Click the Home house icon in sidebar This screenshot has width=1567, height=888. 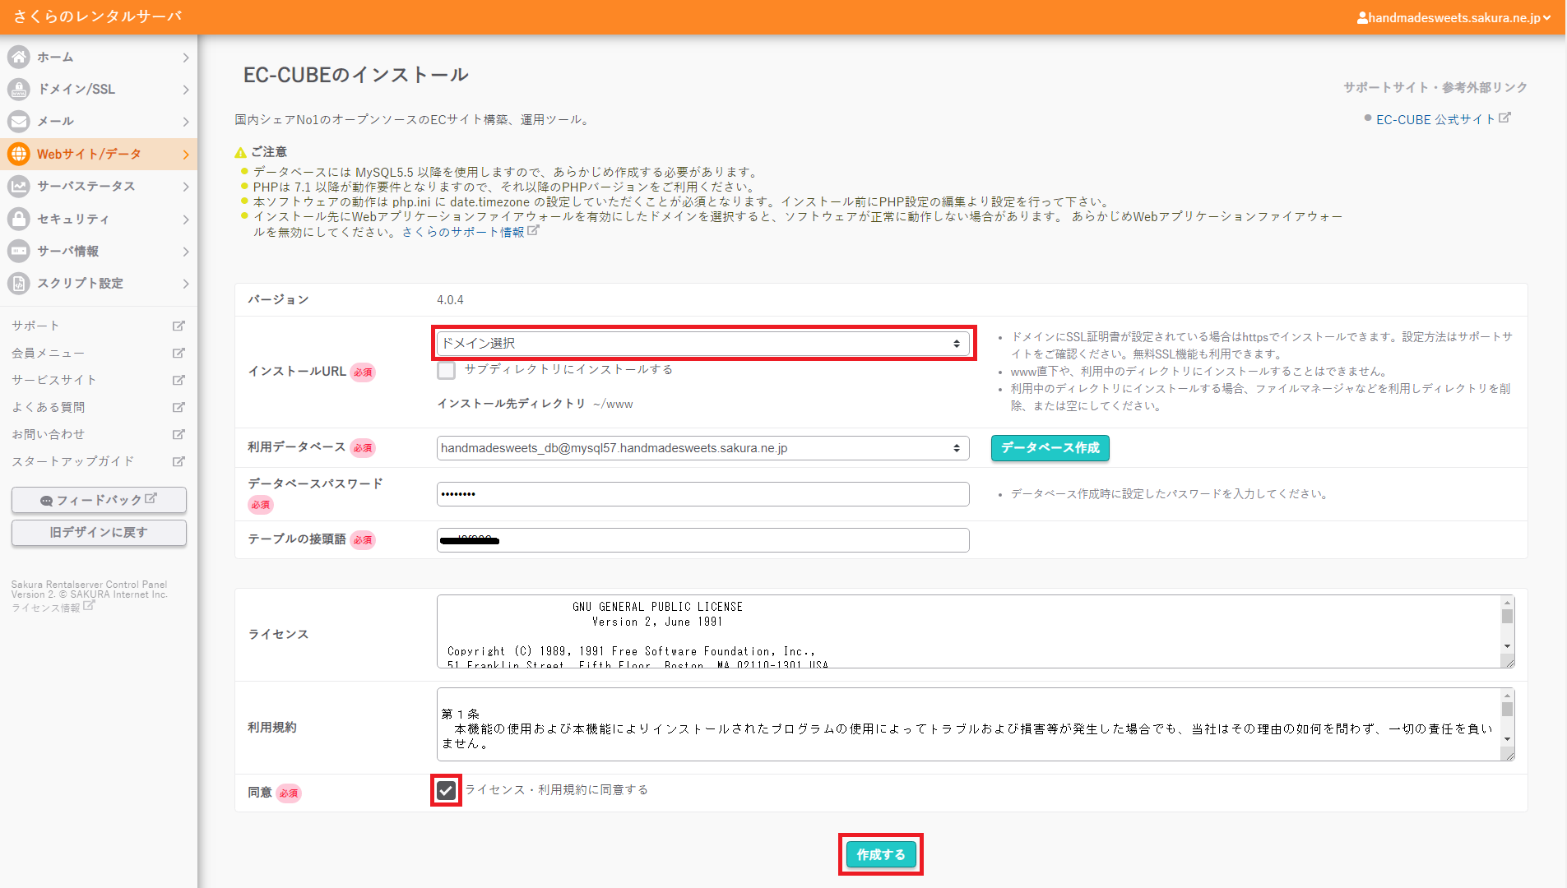(19, 57)
